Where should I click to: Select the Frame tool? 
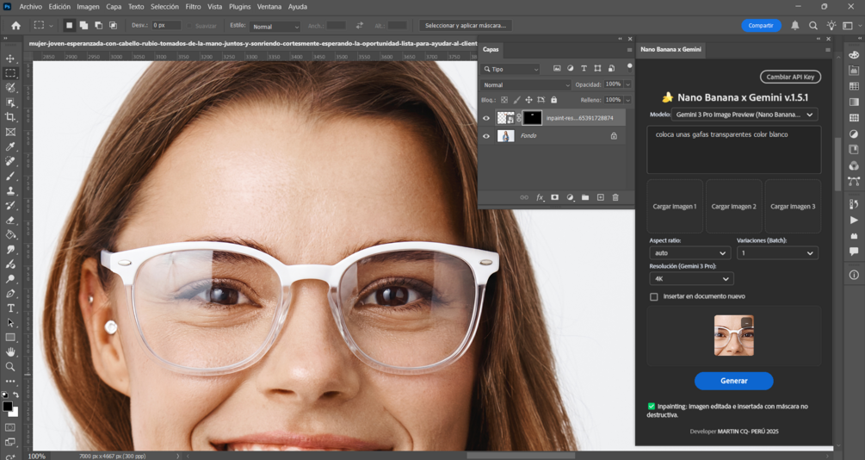coord(10,132)
